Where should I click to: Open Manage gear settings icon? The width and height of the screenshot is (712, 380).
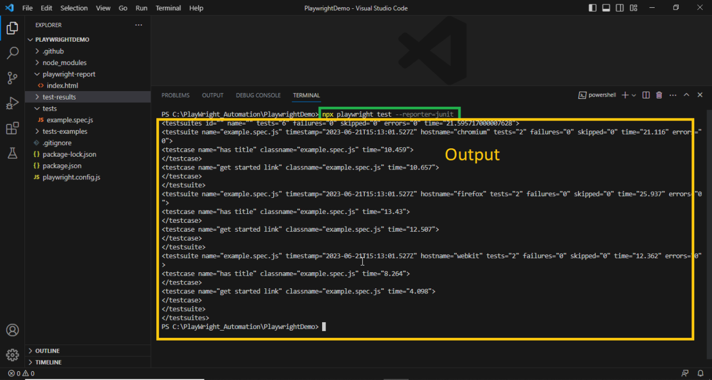pos(12,354)
